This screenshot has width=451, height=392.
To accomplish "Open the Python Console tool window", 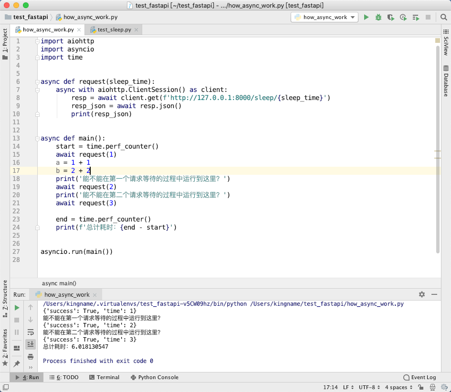I will 155,377.
